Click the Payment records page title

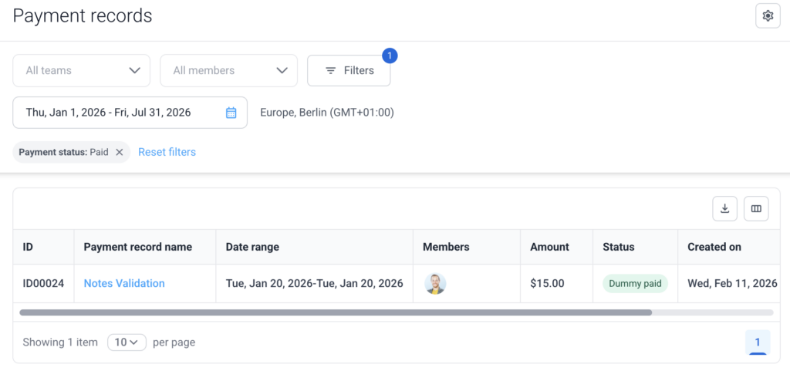tap(82, 16)
